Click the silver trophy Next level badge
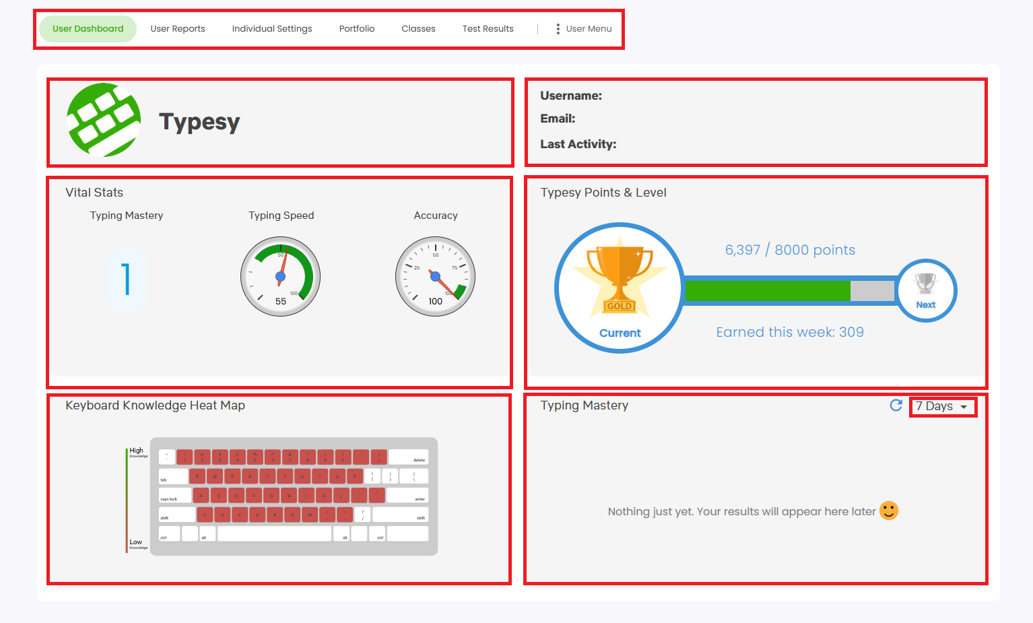Screen dimensions: 1033x623 click(x=926, y=290)
